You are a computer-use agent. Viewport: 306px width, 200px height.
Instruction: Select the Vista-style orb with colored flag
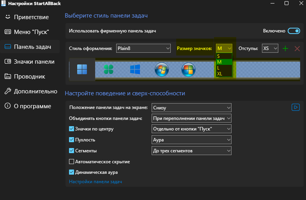click(x=188, y=70)
